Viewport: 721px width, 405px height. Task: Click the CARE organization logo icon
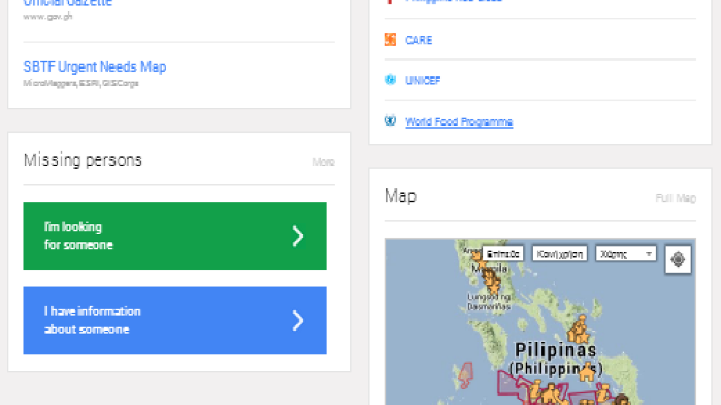(x=390, y=40)
